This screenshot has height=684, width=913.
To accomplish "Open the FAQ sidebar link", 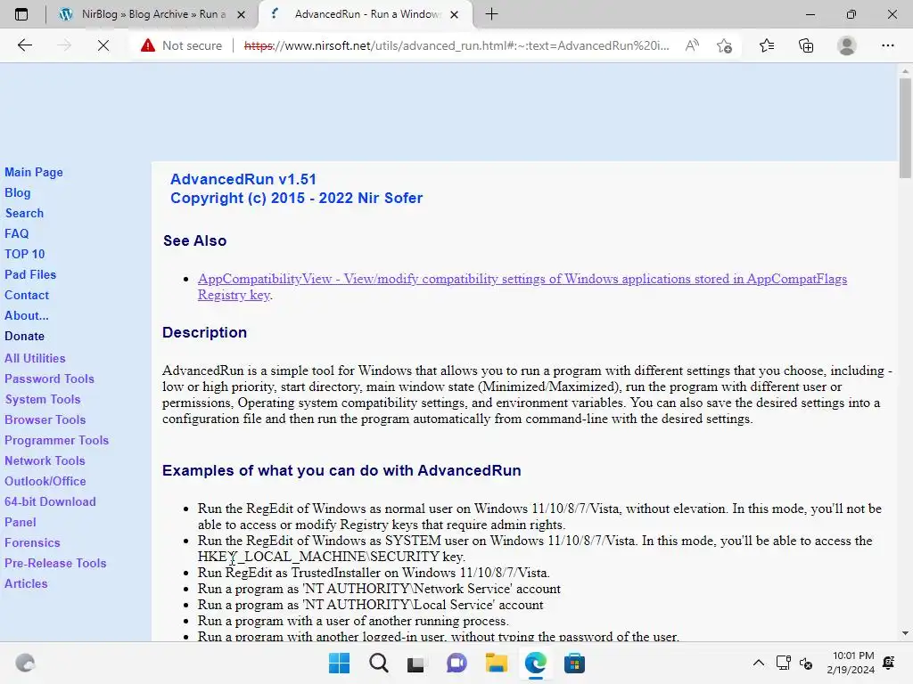I will tap(16, 233).
